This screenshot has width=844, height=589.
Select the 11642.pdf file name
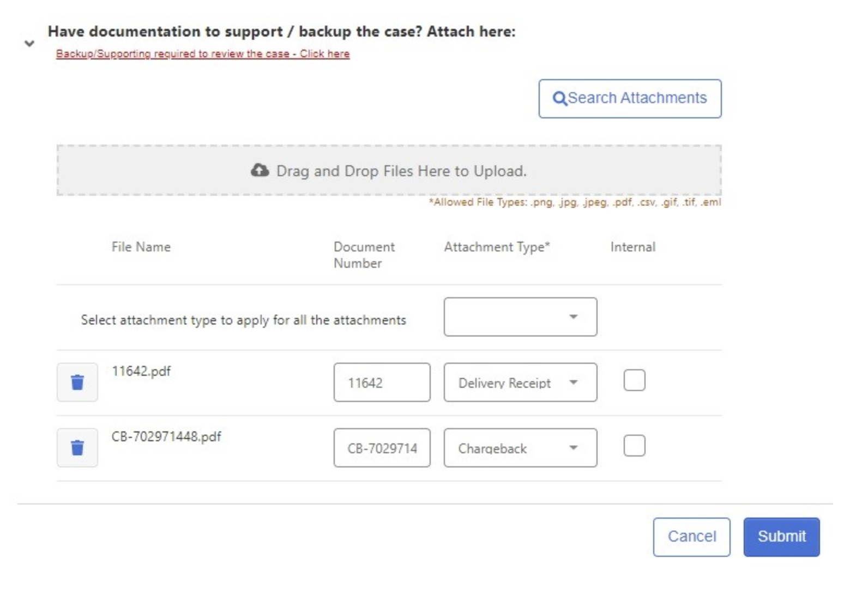coord(141,371)
